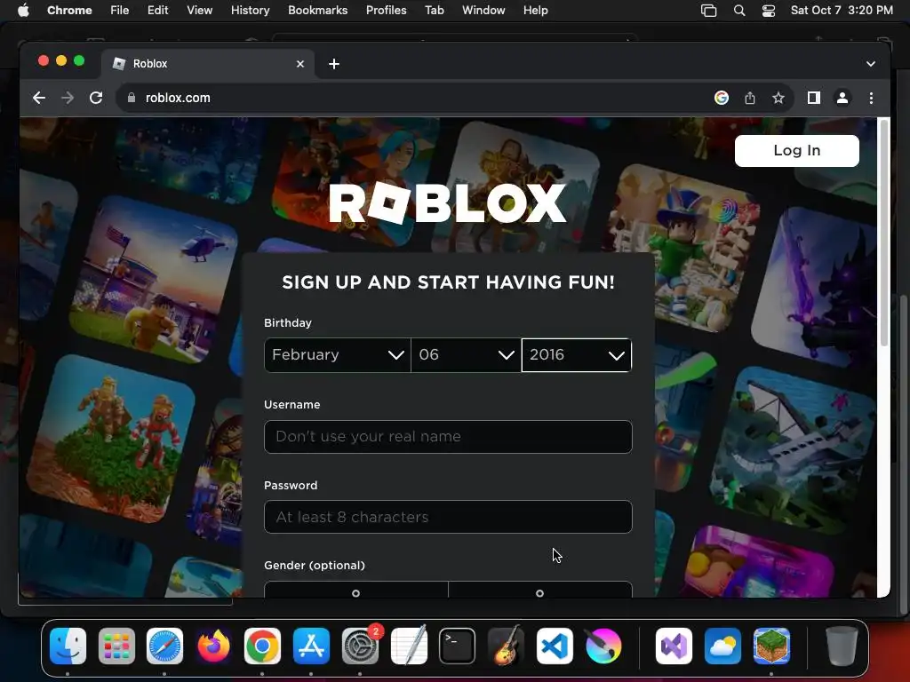
Task: Click the Log In button
Action: point(797,151)
